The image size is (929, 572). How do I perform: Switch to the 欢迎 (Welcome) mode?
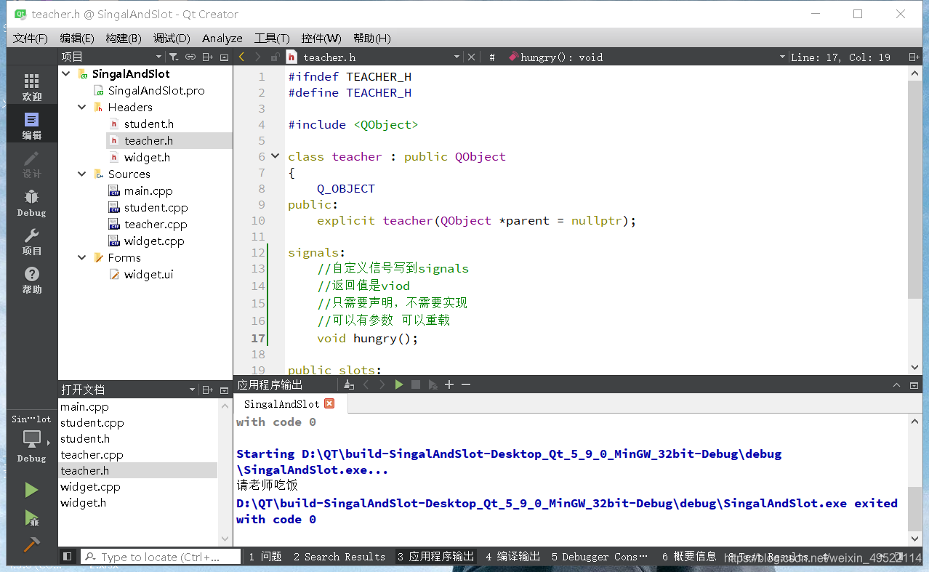pos(31,86)
